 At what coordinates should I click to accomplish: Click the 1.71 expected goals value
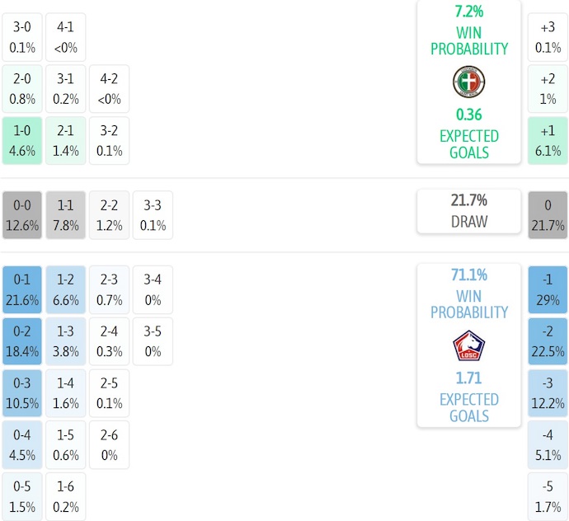coord(468,378)
